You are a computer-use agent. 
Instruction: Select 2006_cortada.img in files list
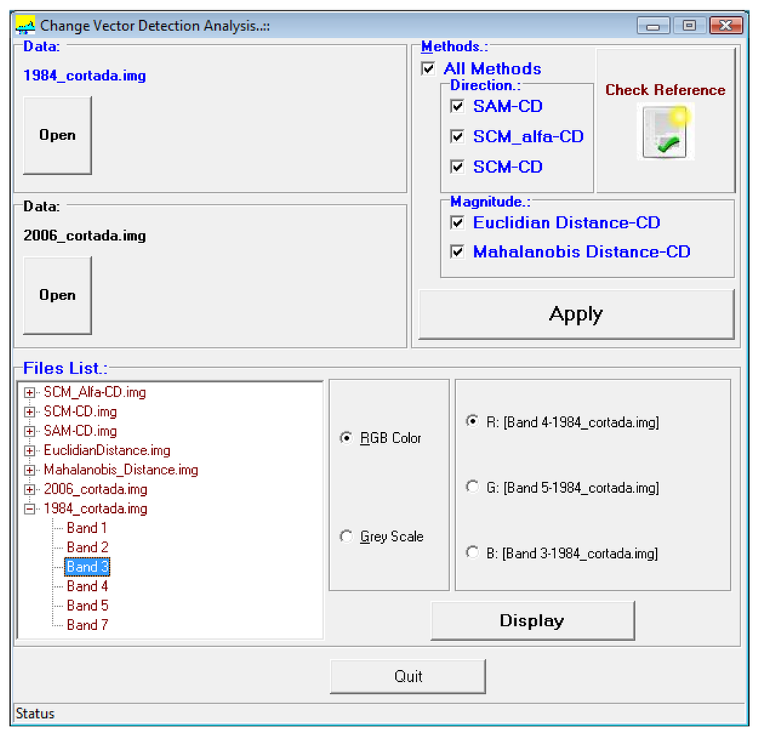(x=96, y=488)
